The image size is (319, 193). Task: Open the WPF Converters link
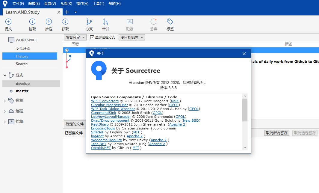point(105,101)
